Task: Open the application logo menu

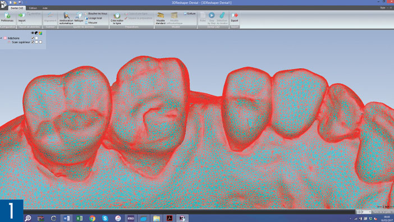Action: [3, 4]
